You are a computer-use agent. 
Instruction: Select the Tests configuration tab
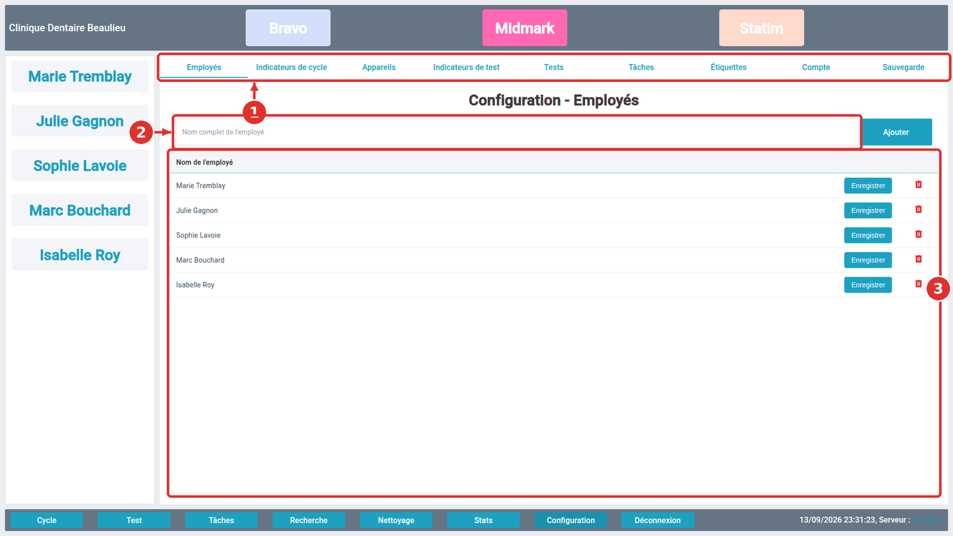(x=554, y=67)
